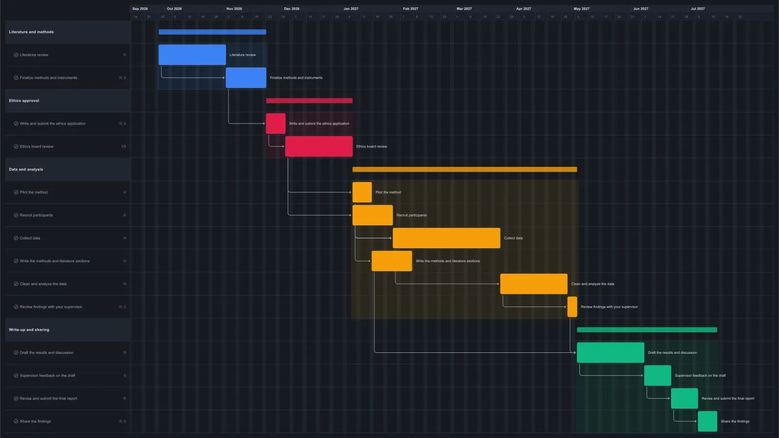Click the thin blue Literature and methods summary bar
Screen dimensions: 779x438
click(x=212, y=32)
